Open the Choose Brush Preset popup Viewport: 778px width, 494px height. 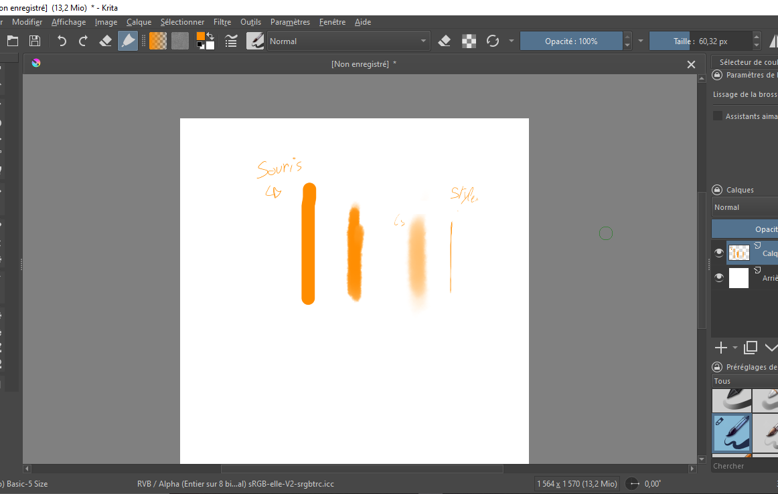[255, 41]
